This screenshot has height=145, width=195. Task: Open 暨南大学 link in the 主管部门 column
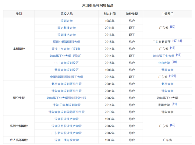tap(167, 70)
